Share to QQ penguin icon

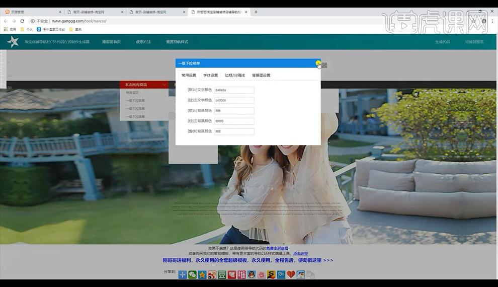(x=251, y=274)
